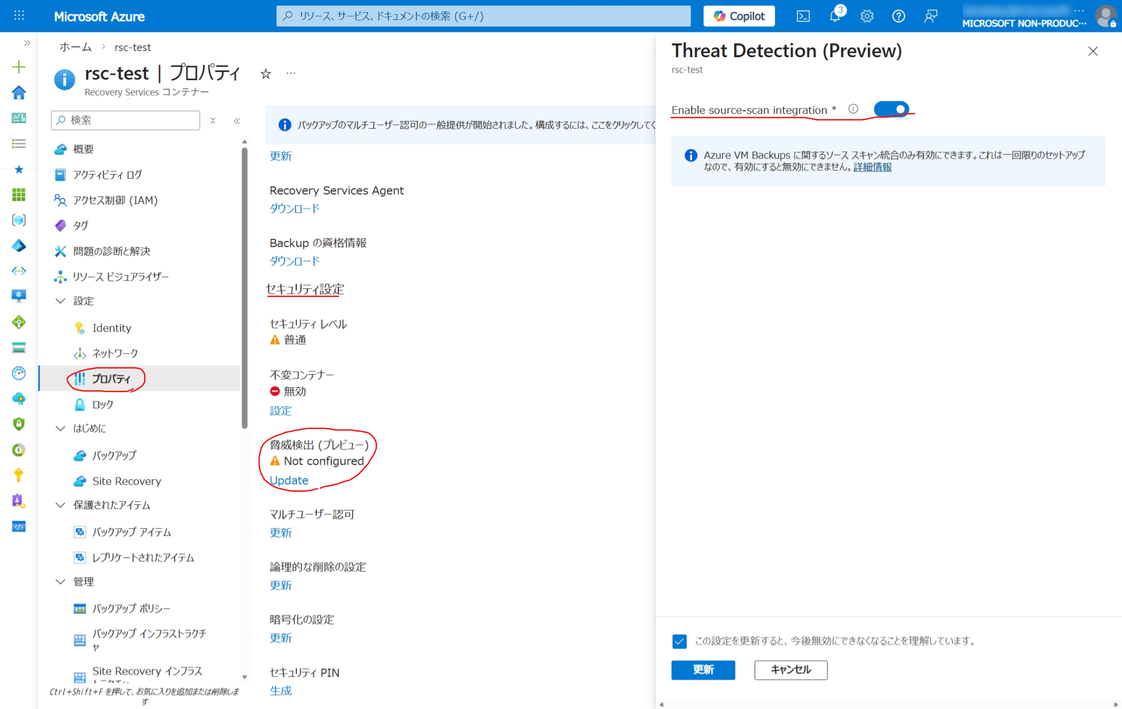Click the resource search field at the top

483,16
